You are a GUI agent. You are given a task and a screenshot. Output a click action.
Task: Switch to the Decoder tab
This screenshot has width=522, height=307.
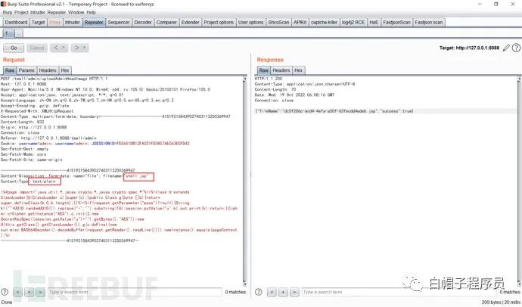[143, 22]
